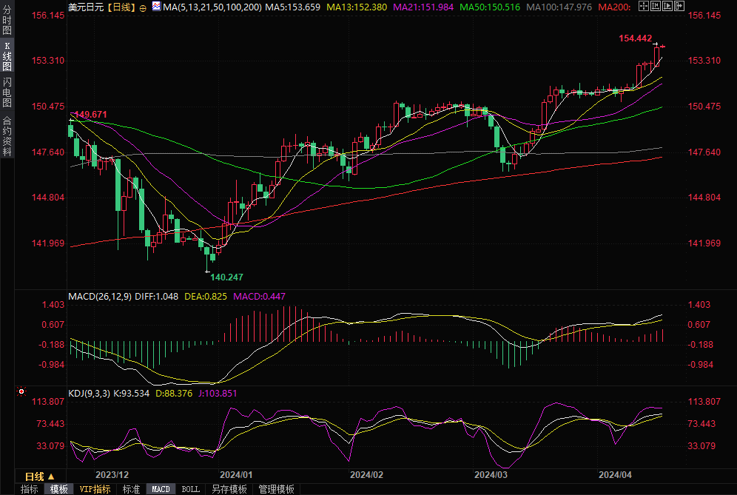Toggle the BOLL indicator template
The height and width of the screenshot is (495, 737).
click(x=190, y=489)
